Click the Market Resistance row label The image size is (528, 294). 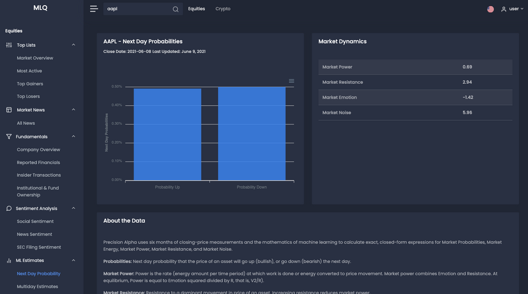[x=343, y=82]
